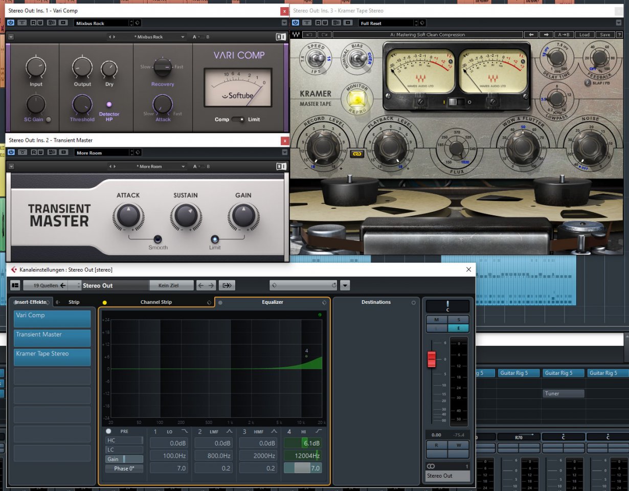Switch to Insert-Effekte tab

pos(31,302)
